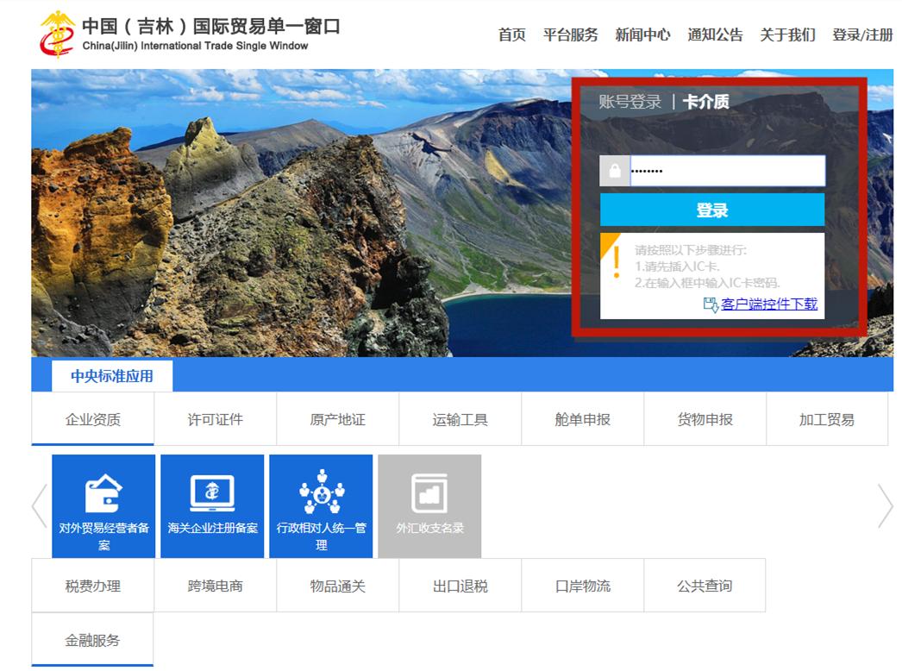
Task: Open the 平台服务 menu item
Action: [x=571, y=35]
